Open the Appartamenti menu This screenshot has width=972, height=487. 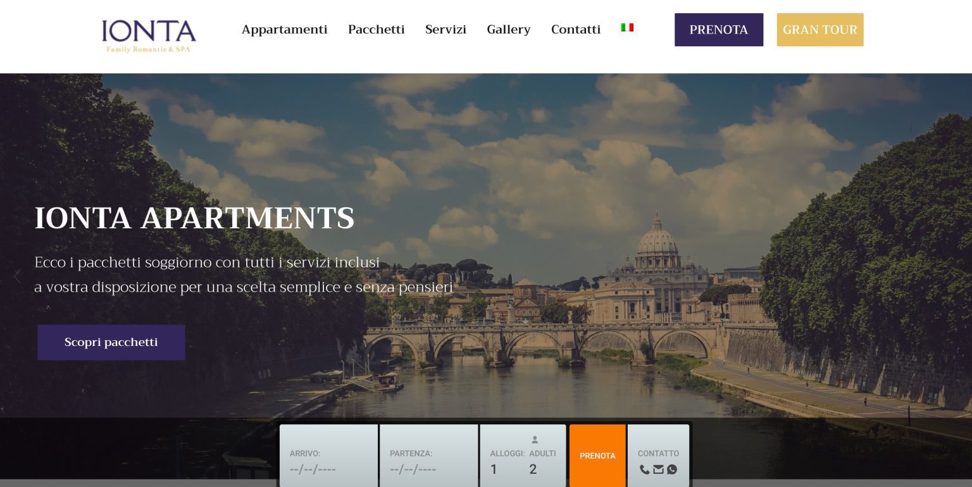[284, 29]
